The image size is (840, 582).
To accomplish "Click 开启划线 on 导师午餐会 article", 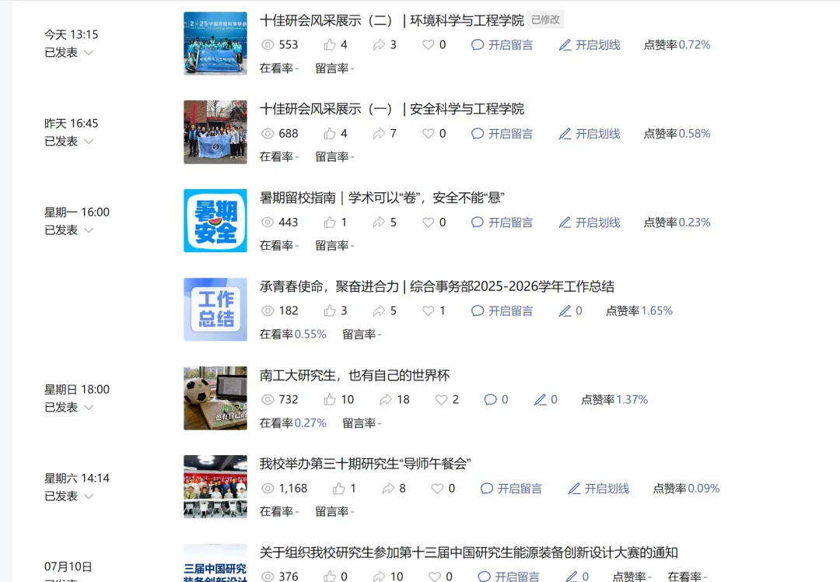I will coord(598,489).
